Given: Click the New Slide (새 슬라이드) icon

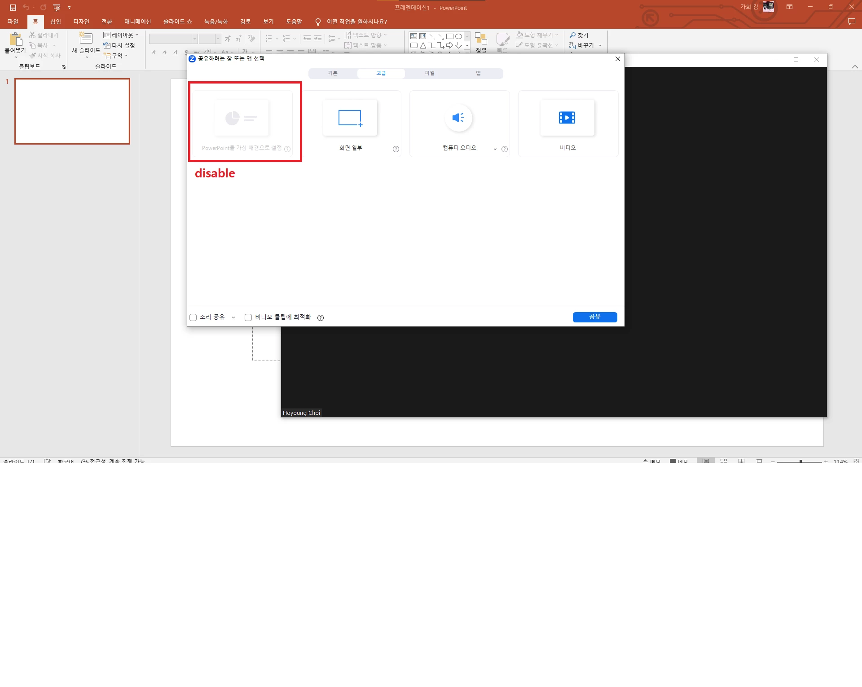Looking at the screenshot, I should [x=86, y=39].
